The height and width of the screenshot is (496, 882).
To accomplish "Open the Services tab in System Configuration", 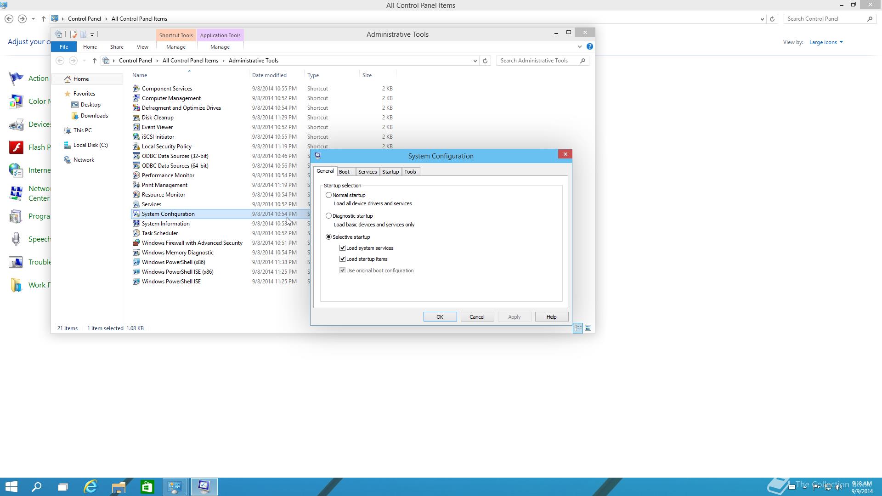I will 367,172.
